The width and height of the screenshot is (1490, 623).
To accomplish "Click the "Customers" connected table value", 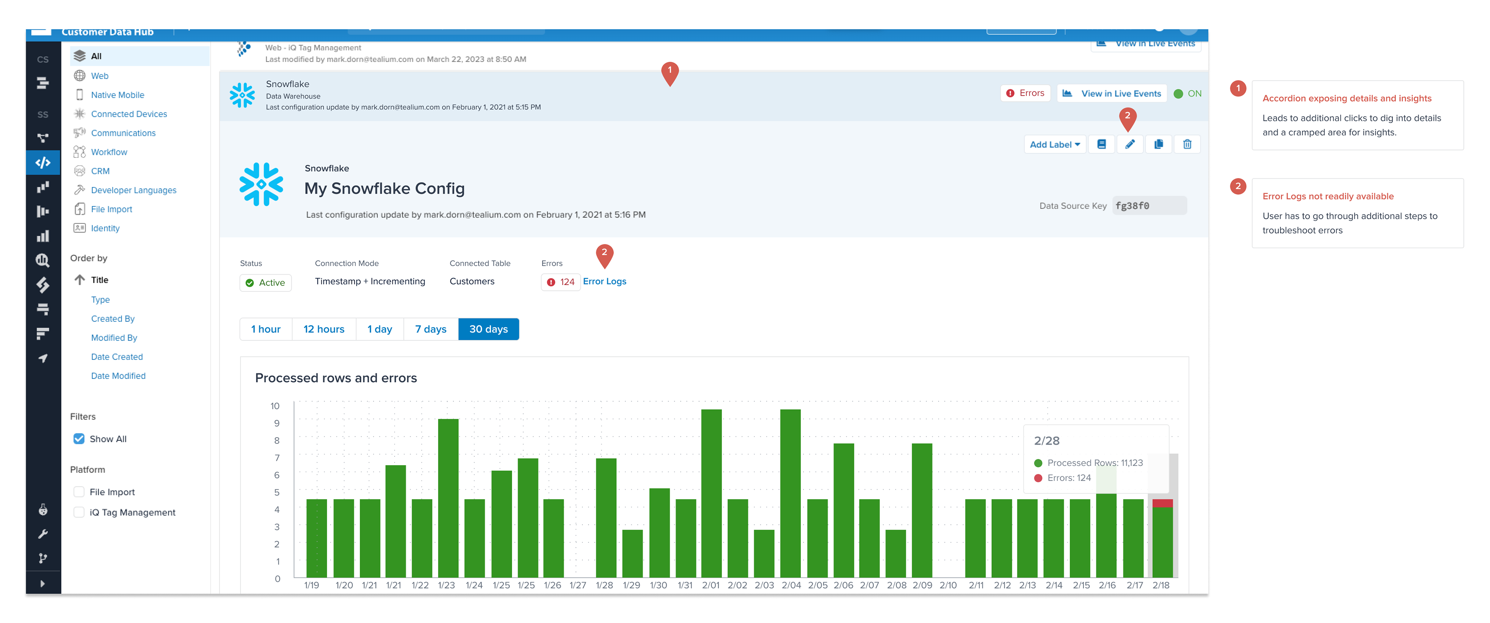I will [472, 281].
